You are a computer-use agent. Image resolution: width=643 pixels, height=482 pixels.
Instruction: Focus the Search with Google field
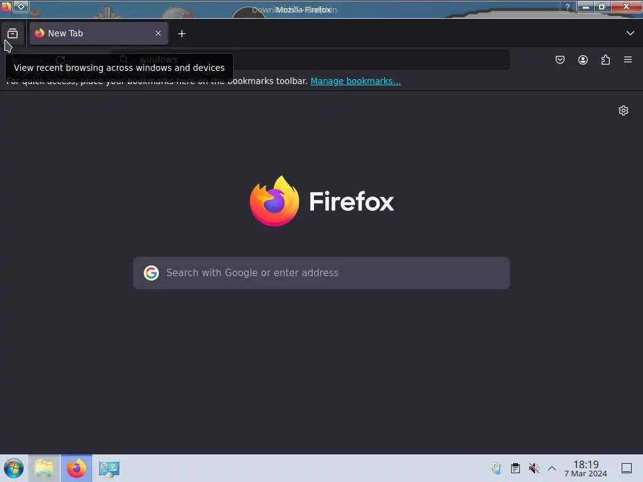pyautogui.click(x=321, y=273)
